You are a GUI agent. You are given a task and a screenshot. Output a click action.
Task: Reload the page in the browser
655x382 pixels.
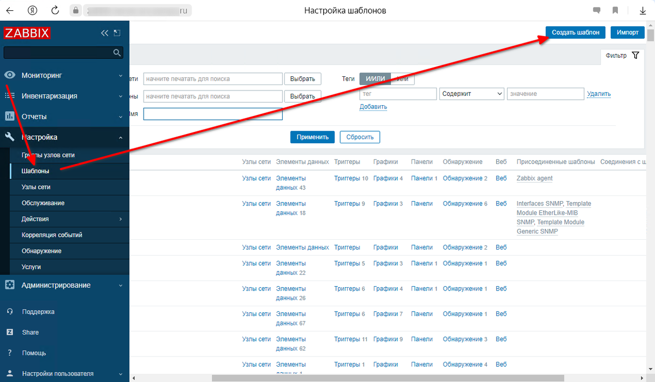pyautogui.click(x=55, y=10)
